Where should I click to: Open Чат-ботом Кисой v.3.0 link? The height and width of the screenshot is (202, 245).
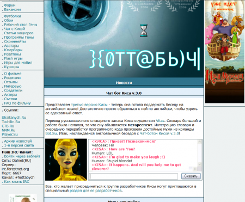(x=160, y=133)
